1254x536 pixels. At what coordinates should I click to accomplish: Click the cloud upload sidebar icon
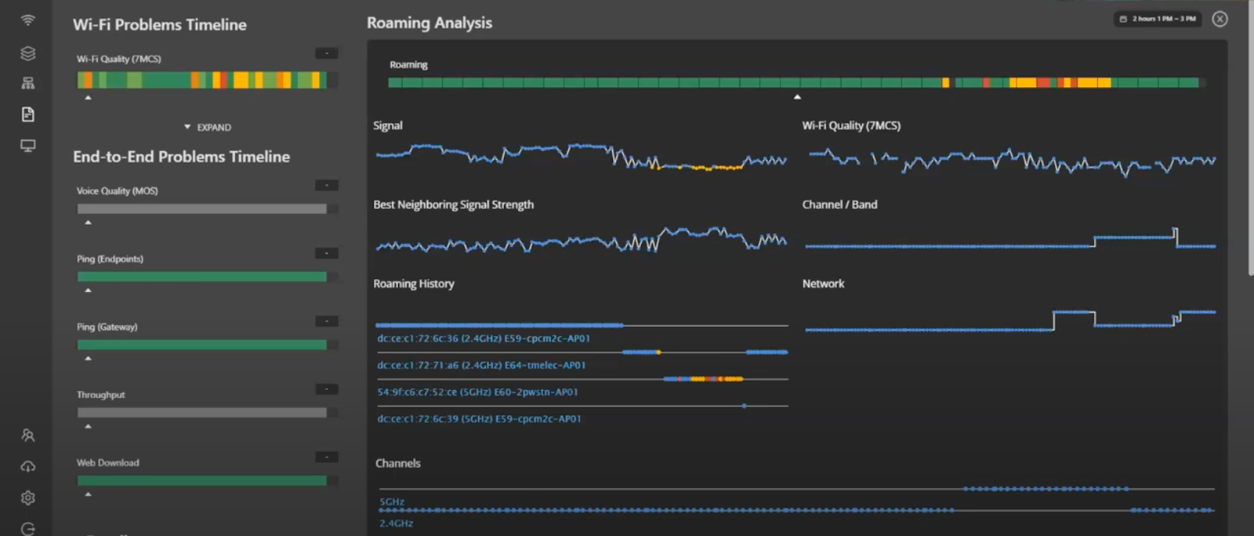pos(28,467)
